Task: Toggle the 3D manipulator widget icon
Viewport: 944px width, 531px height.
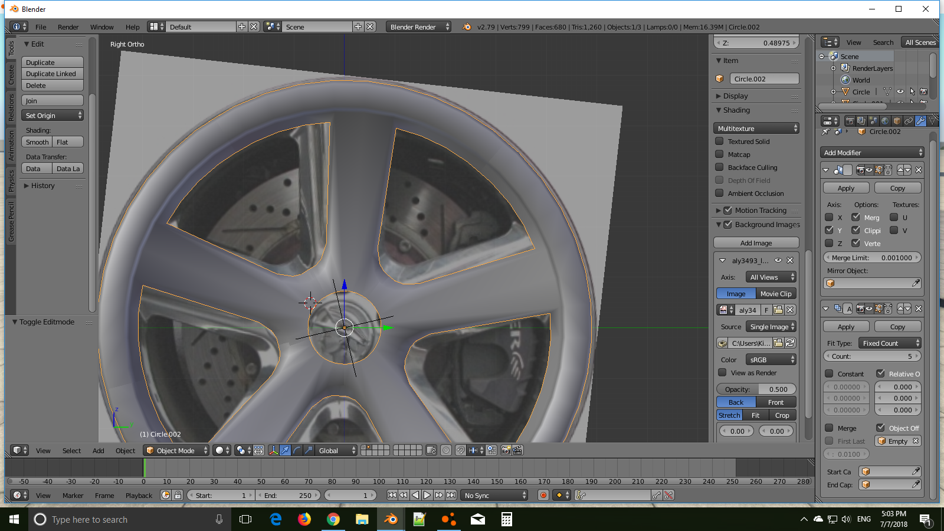Action: (x=273, y=450)
